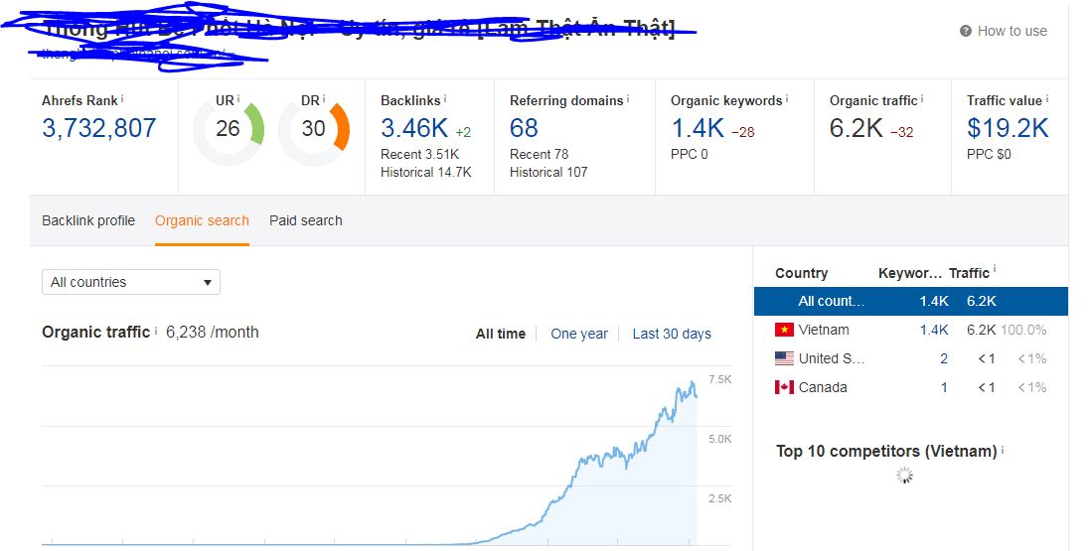1092x551 pixels.
Task: Click Traffic value $19.2K
Action: click(1008, 128)
